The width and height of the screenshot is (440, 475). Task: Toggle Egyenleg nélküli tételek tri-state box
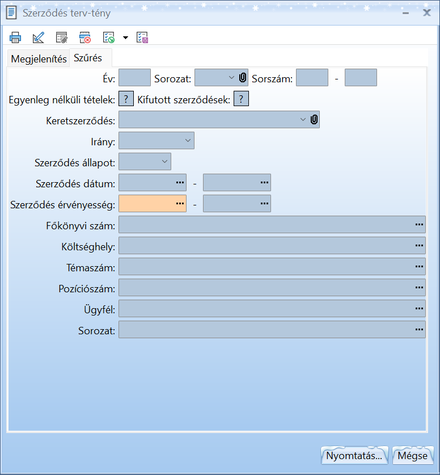pos(126,99)
